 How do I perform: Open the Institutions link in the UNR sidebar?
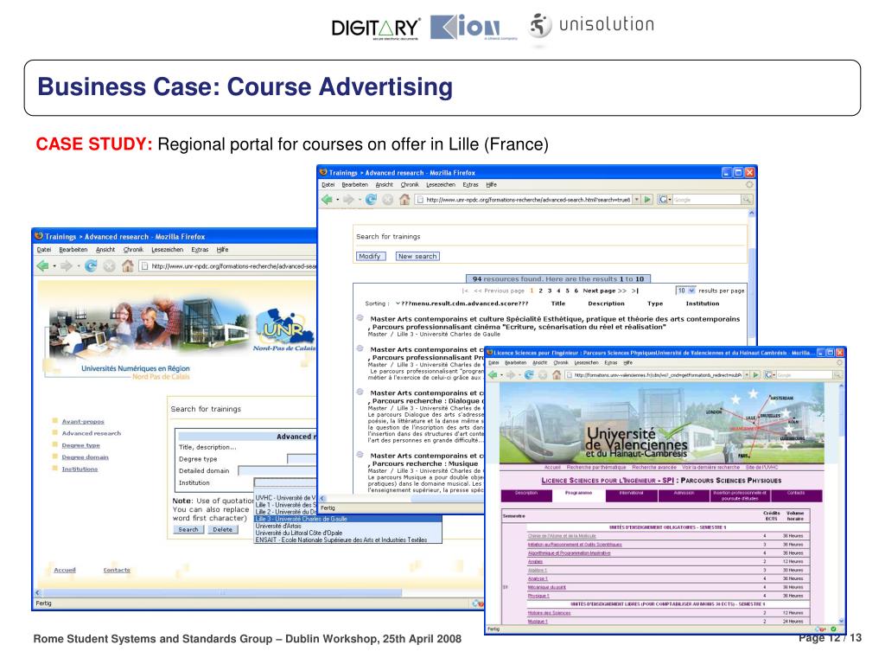click(80, 469)
